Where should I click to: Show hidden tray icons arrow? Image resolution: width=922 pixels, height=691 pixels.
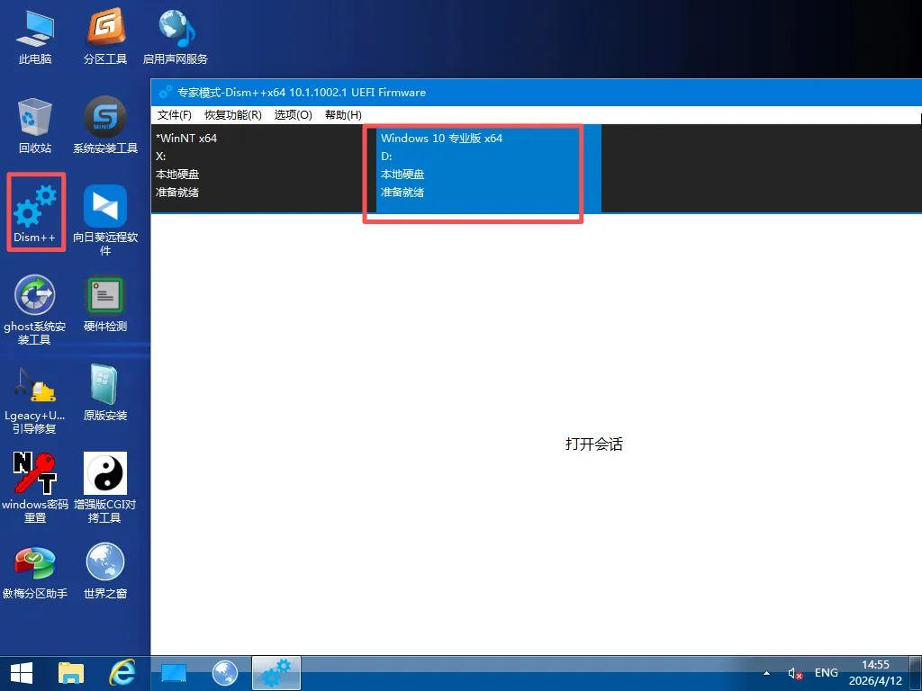[x=766, y=673]
